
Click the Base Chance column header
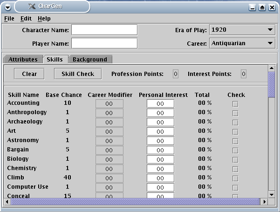[64, 95]
